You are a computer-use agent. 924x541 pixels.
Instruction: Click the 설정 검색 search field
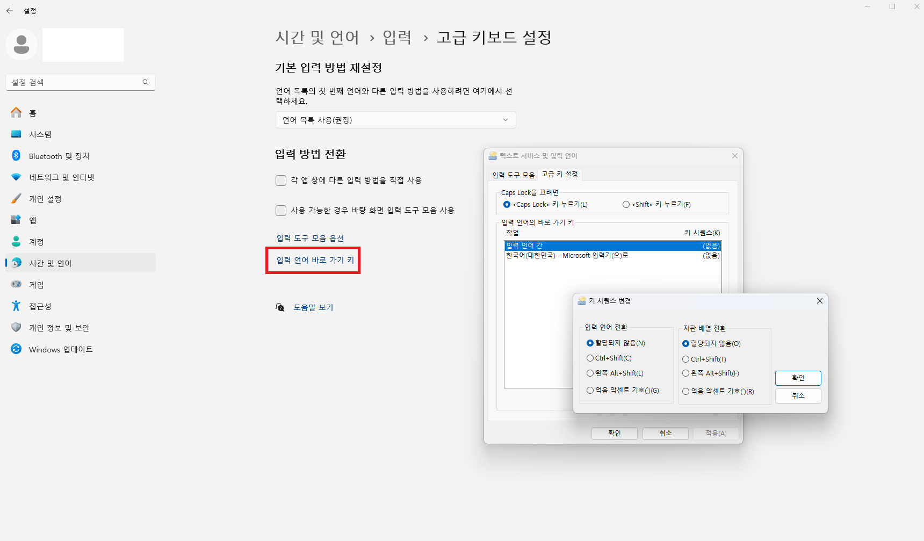(81, 82)
